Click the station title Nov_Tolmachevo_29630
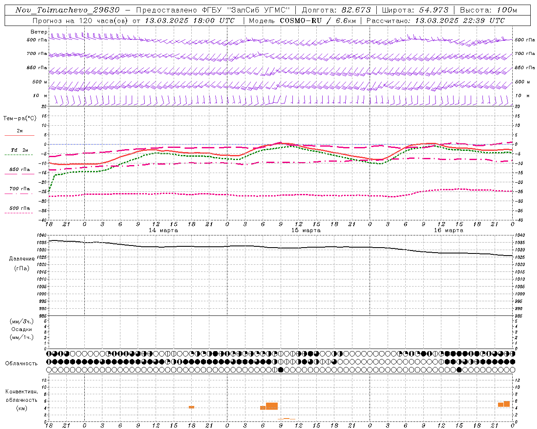The image size is (537, 429). 68,10
